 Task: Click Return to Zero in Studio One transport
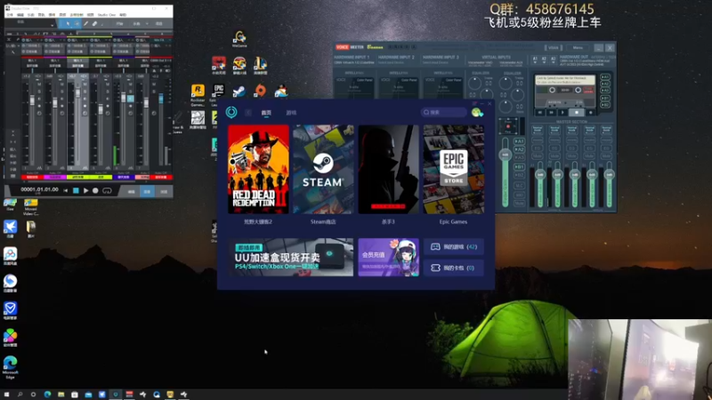(x=66, y=191)
